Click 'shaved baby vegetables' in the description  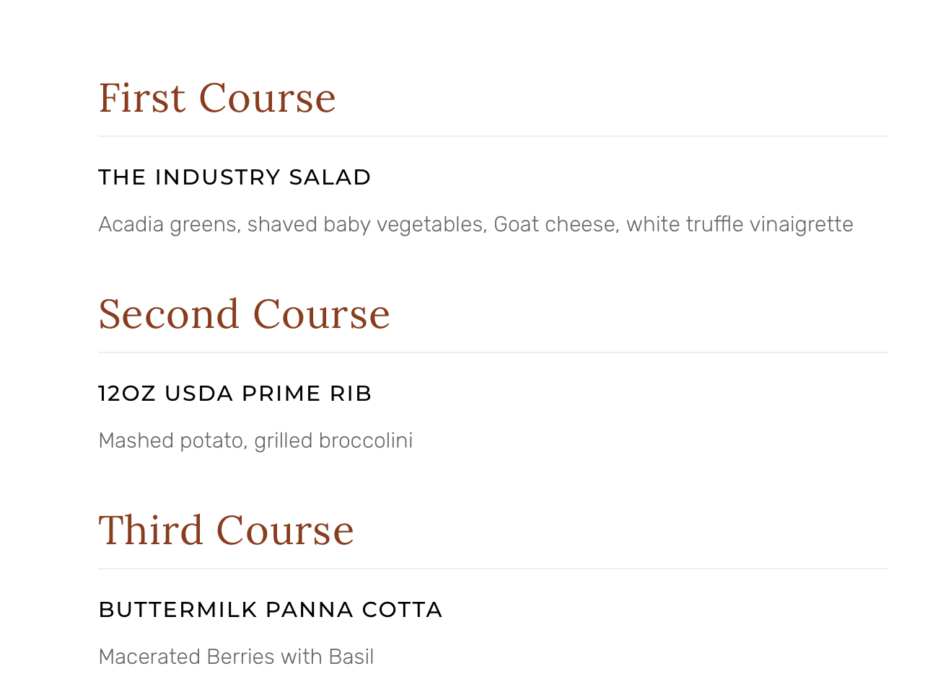(365, 225)
